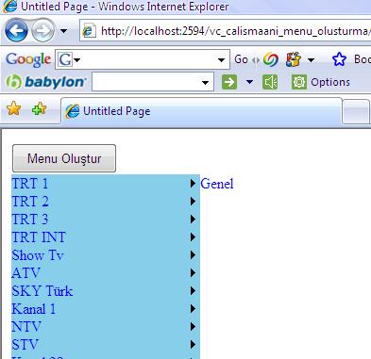The image size is (371, 359).
Task: Click the browser Forward button
Action: 42,31
